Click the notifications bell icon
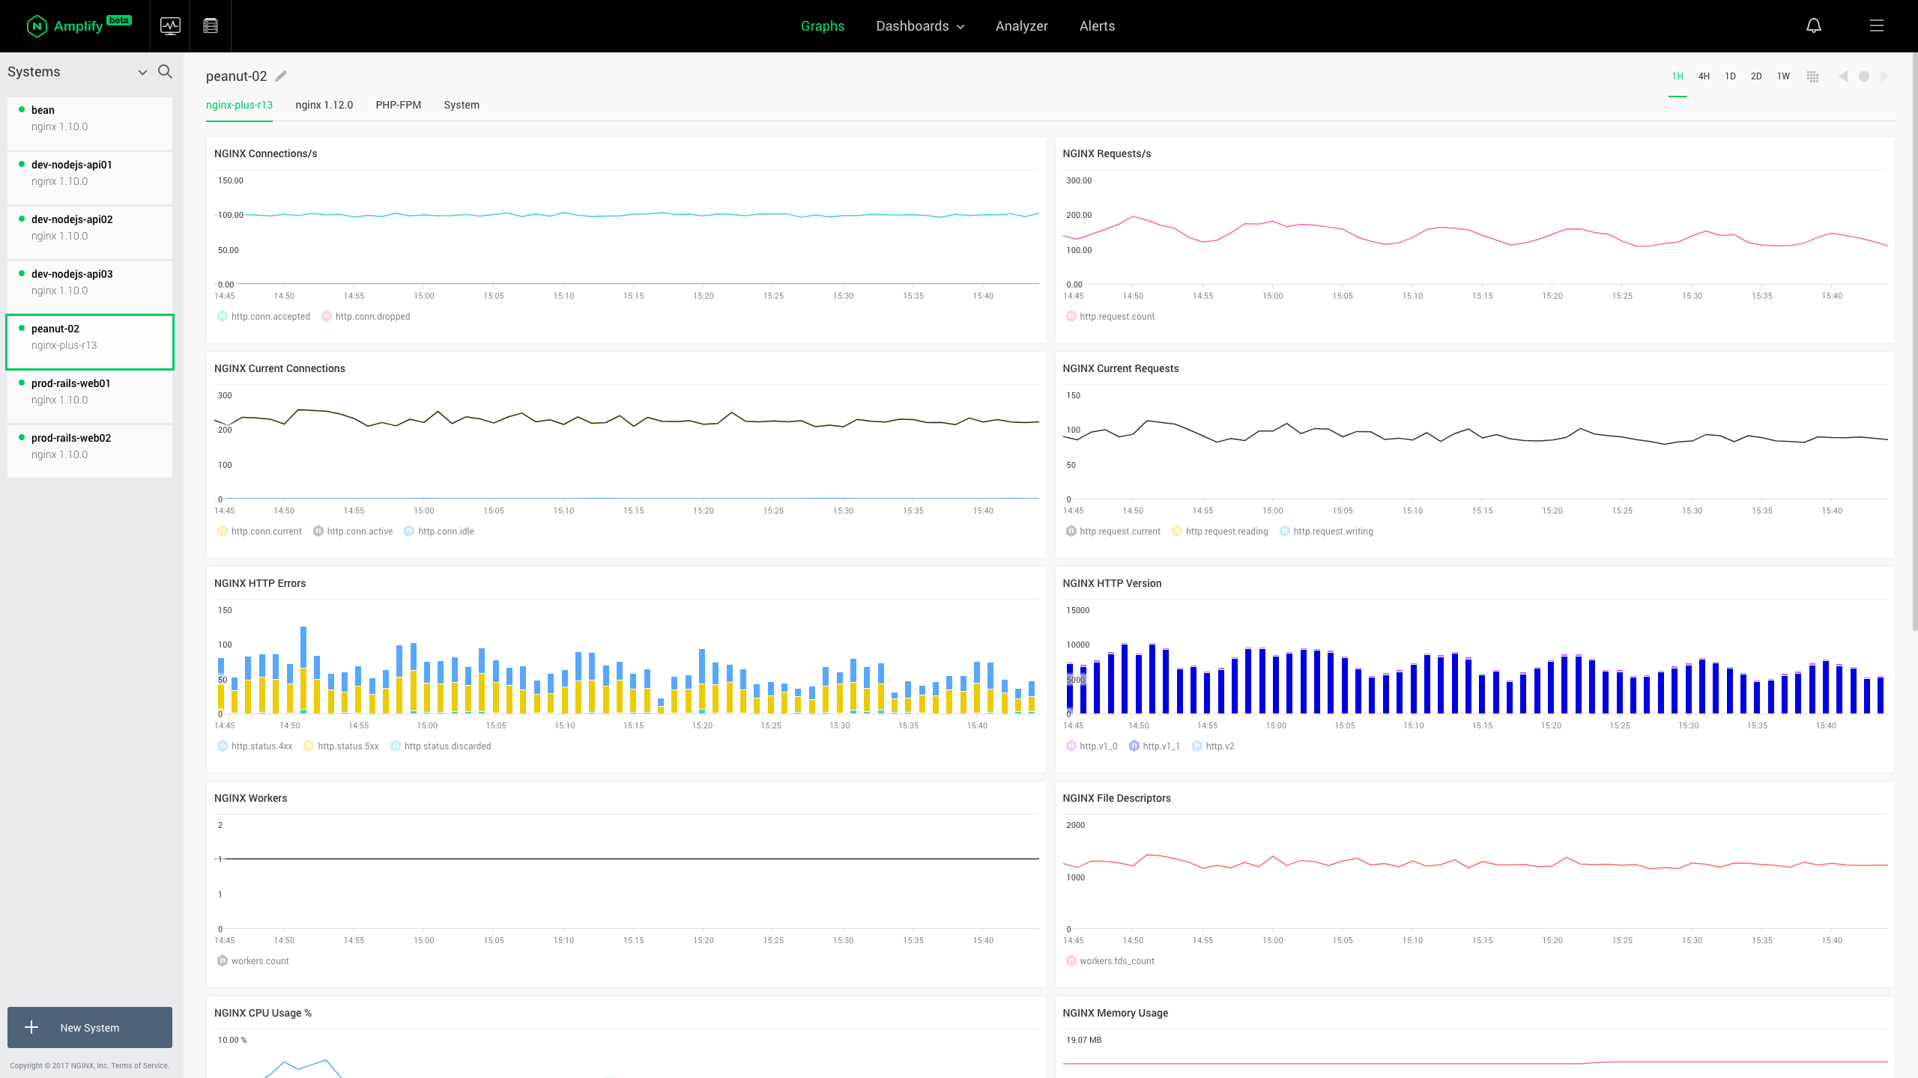Image resolution: width=1918 pixels, height=1078 pixels. click(1813, 26)
